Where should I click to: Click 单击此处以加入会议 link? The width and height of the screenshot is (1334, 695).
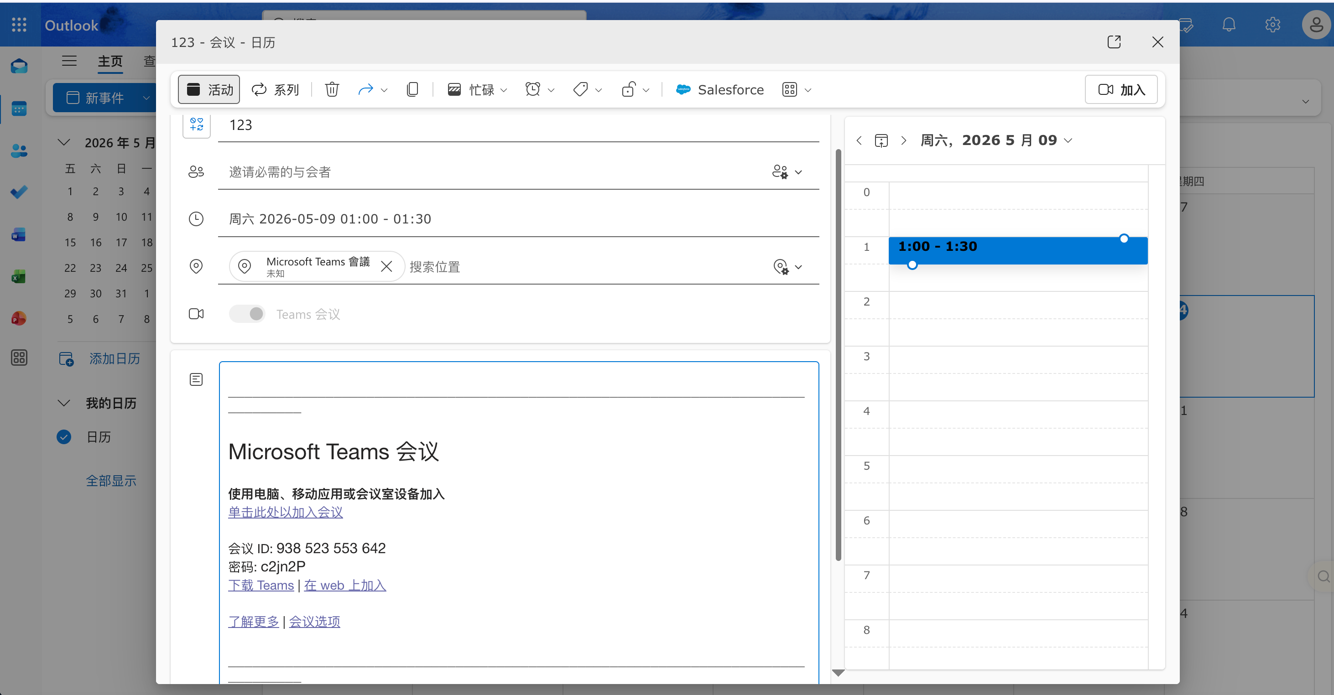click(285, 512)
